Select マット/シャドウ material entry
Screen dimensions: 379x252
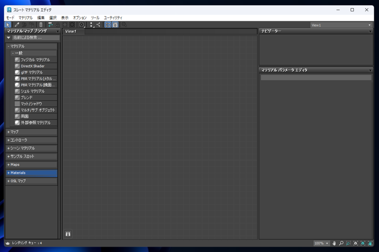tap(36, 104)
